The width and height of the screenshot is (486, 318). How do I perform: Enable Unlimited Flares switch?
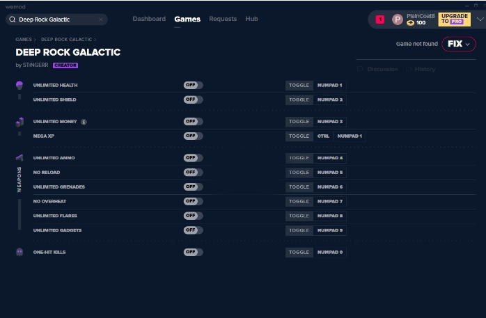click(193, 216)
